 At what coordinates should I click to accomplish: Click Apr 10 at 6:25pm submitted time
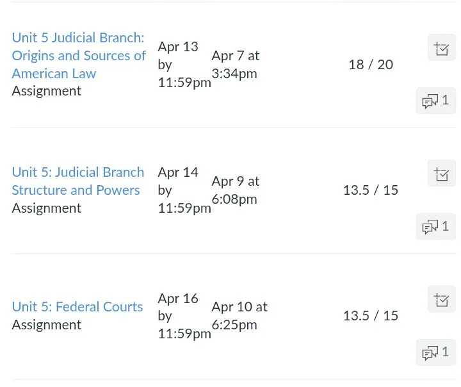coord(239,316)
